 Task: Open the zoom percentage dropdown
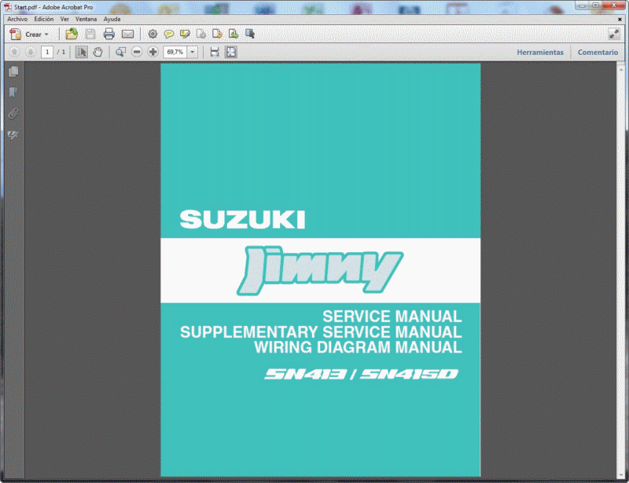click(191, 52)
